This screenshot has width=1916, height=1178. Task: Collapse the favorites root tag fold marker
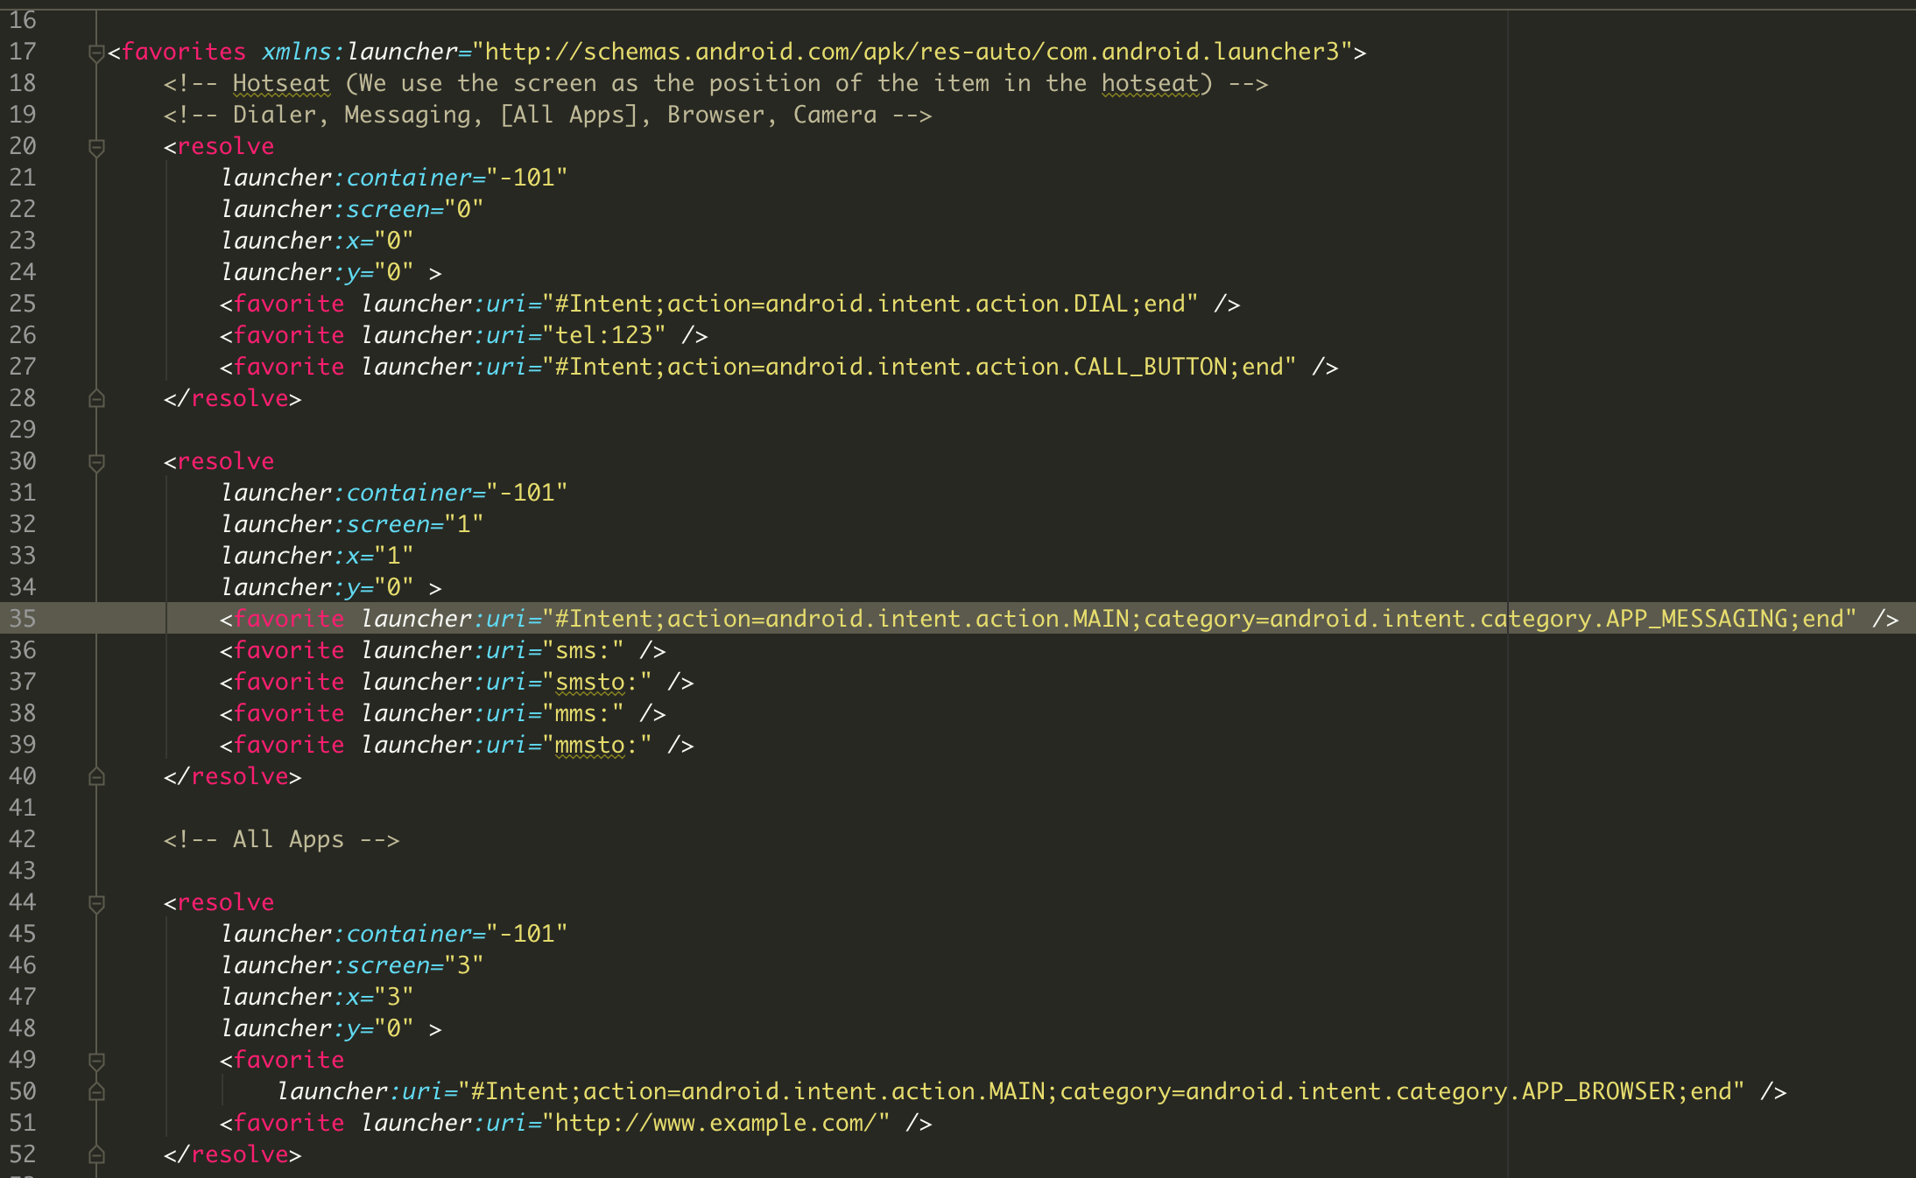pyautogui.click(x=96, y=53)
